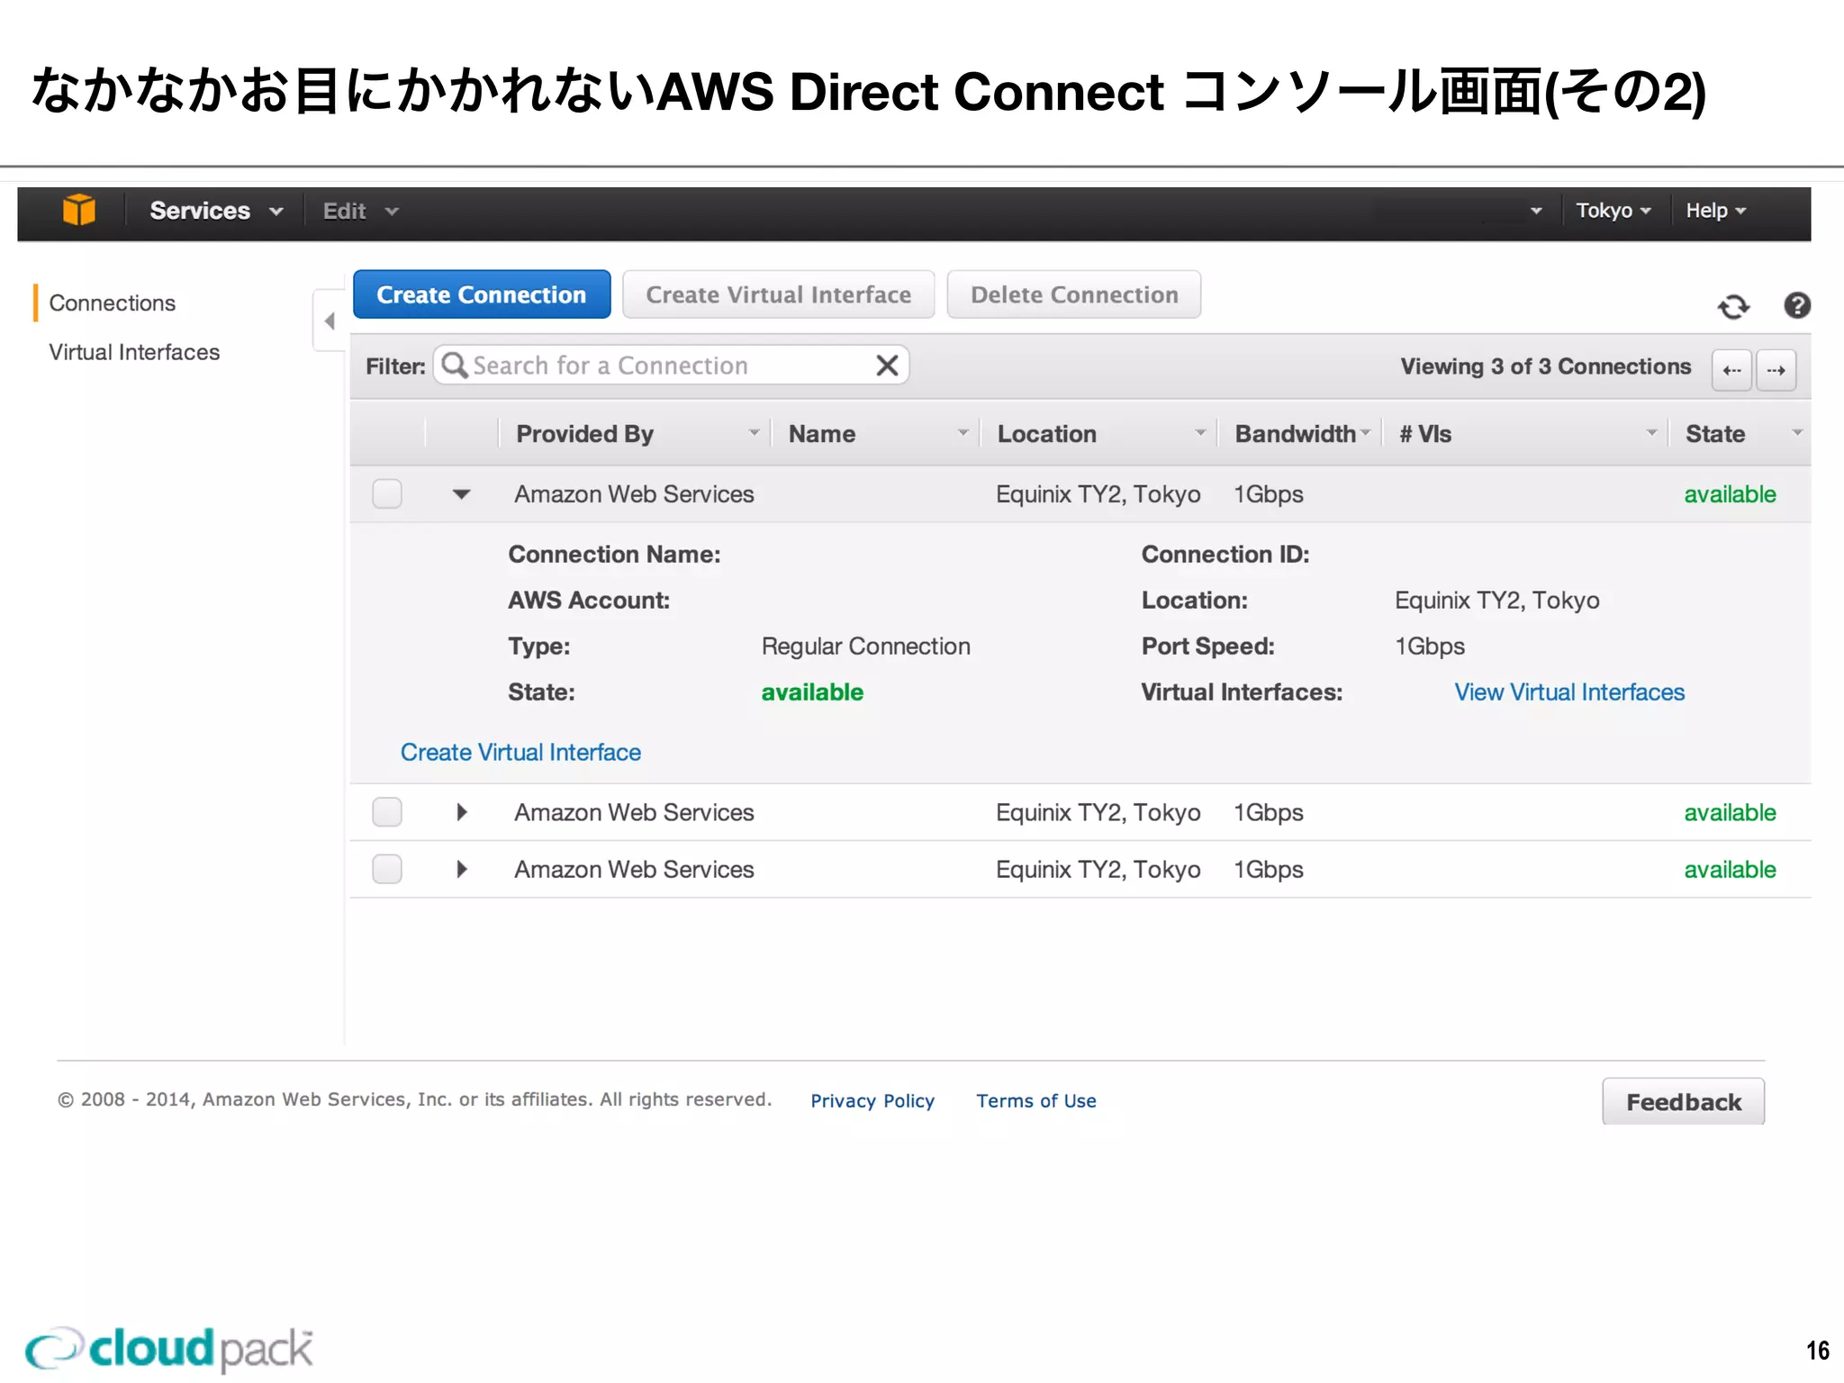
Task: Click the AWS orange cube logo
Action: [79, 211]
